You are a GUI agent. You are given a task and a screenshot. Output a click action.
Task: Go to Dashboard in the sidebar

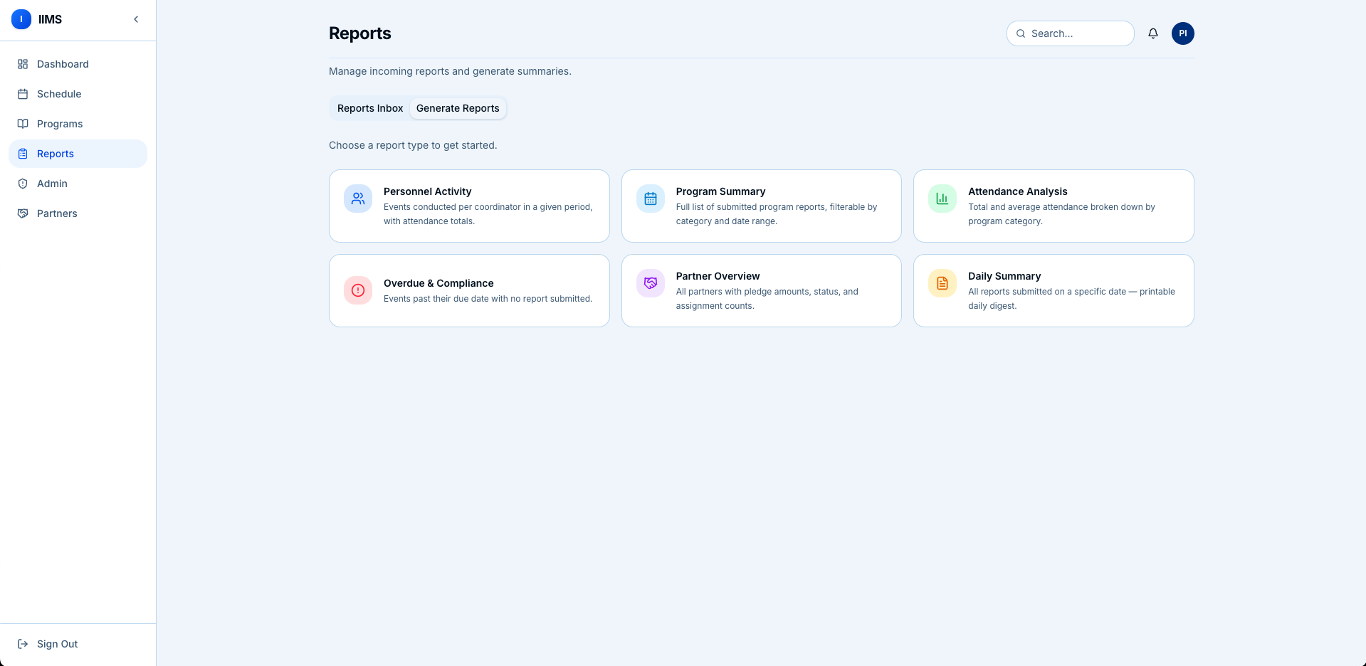pos(63,64)
